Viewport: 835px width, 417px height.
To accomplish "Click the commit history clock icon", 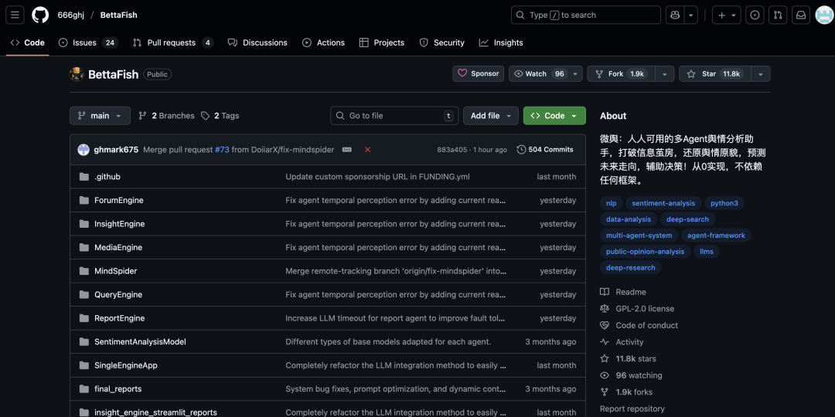I will [x=521, y=150].
